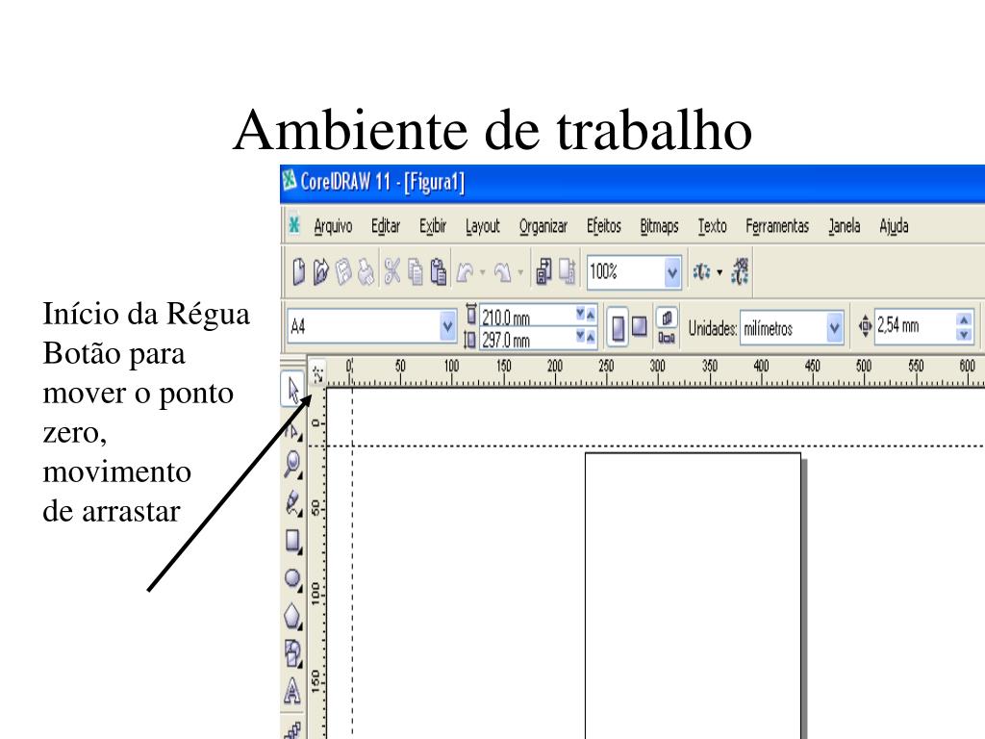This screenshot has height=739, width=985.
Task: Click the Paste clipboard icon
Action: pyautogui.click(x=439, y=272)
